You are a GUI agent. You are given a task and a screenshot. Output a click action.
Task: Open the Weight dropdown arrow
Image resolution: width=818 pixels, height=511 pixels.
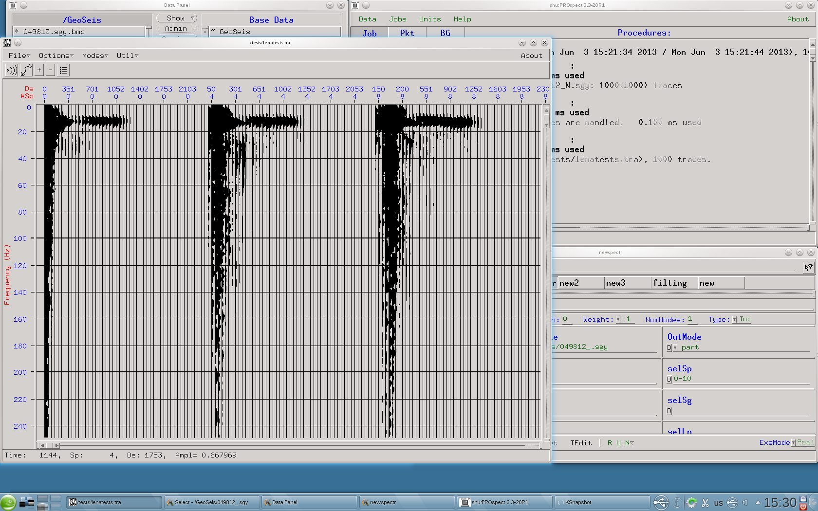click(618, 320)
